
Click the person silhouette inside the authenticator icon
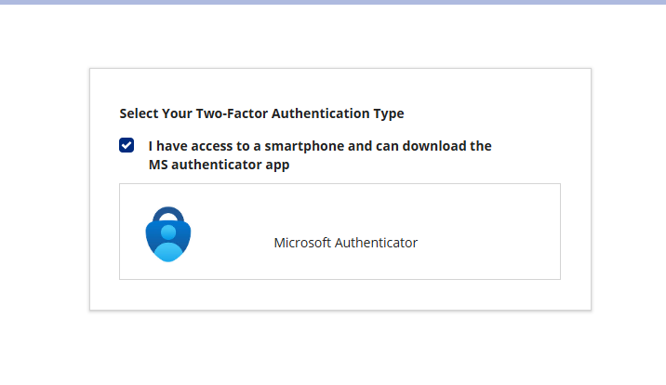(x=167, y=244)
